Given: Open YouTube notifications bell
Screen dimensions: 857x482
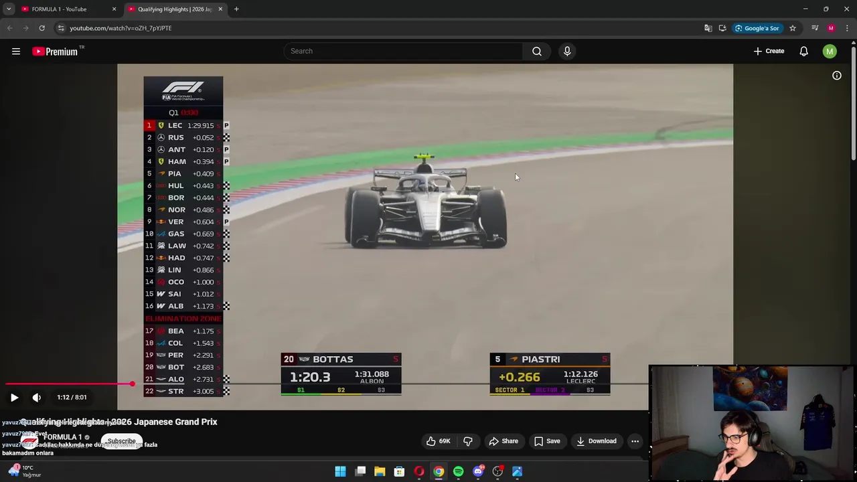Looking at the screenshot, I should (804, 51).
